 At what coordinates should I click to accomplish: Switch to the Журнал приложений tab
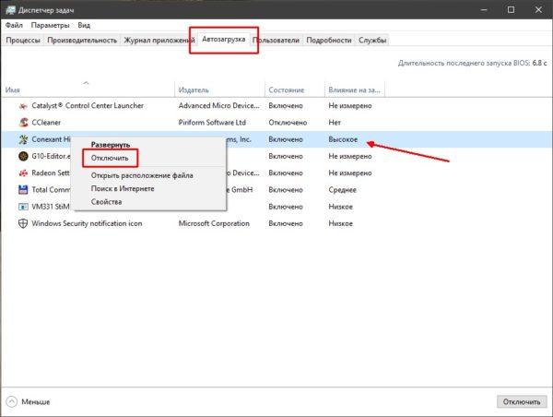[x=158, y=41]
